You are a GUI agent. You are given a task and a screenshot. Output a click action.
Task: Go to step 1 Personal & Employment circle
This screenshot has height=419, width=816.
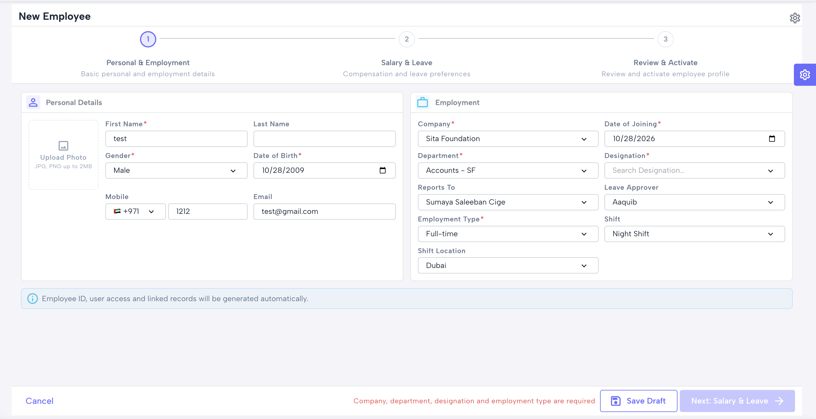tap(148, 39)
